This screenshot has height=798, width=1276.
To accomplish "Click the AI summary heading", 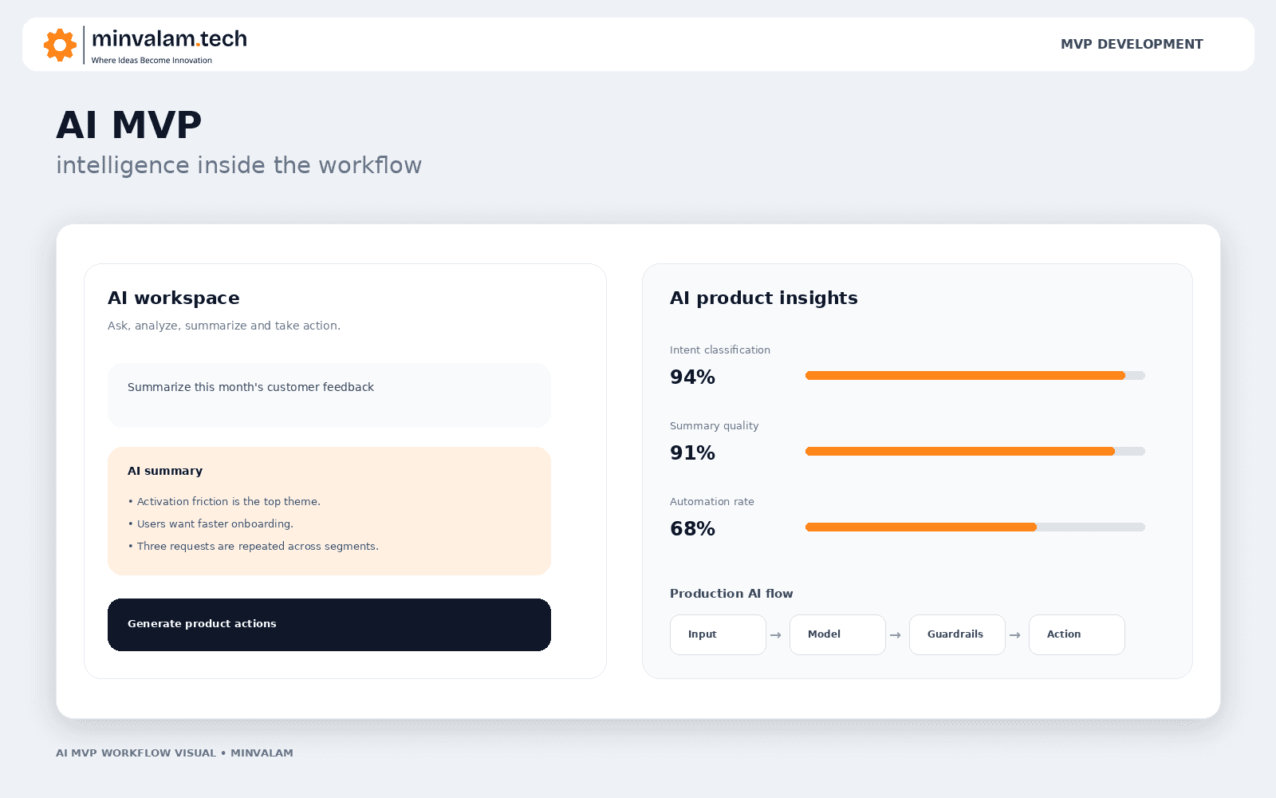I will coord(165,471).
